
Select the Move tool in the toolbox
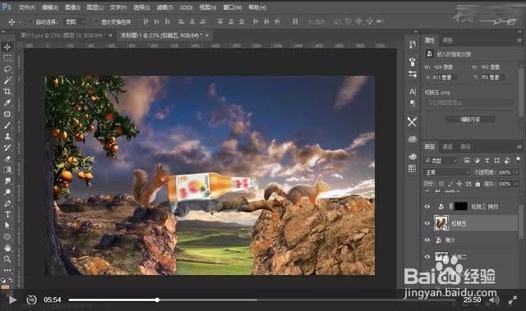7,47
